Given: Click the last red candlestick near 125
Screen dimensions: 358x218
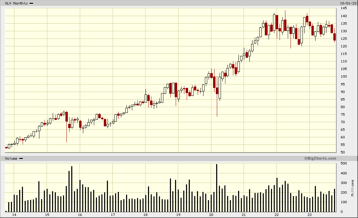Looking at the screenshot, I should coord(334,37).
